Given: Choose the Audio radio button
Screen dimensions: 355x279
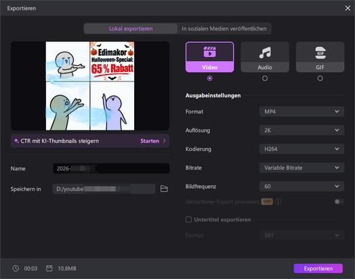Looking at the screenshot, I should [x=265, y=78].
